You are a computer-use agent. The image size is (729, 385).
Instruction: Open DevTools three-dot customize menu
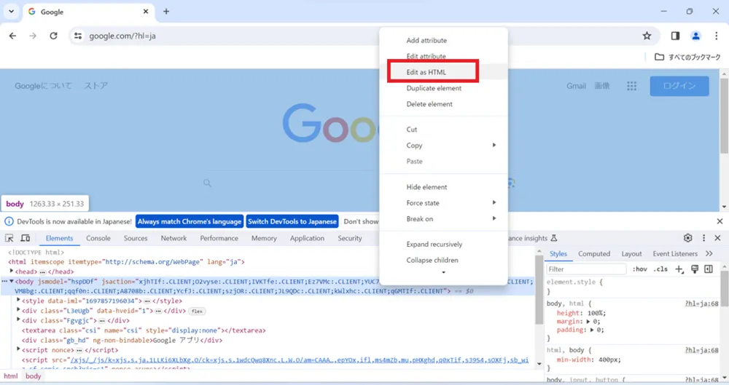point(703,238)
